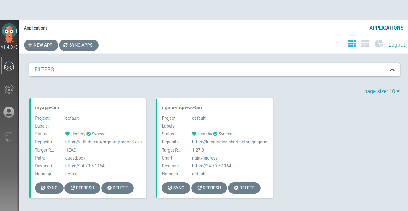Click the Argo CD octopus logo

pyautogui.click(x=9, y=33)
